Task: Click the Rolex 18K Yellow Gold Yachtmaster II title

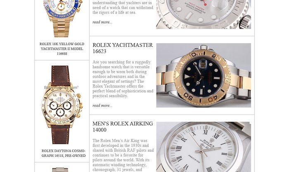Action: coord(62,49)
